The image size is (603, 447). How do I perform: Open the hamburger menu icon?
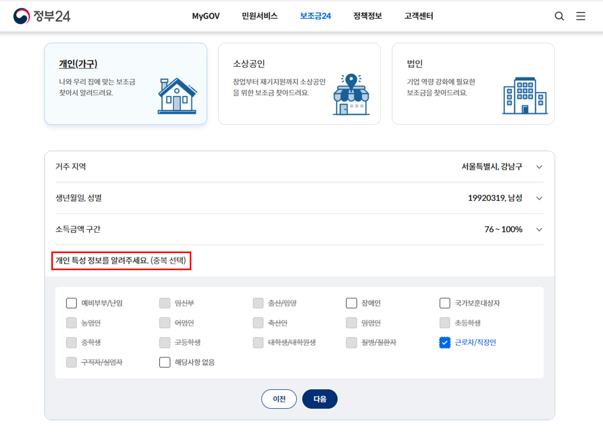coord(581,16)
